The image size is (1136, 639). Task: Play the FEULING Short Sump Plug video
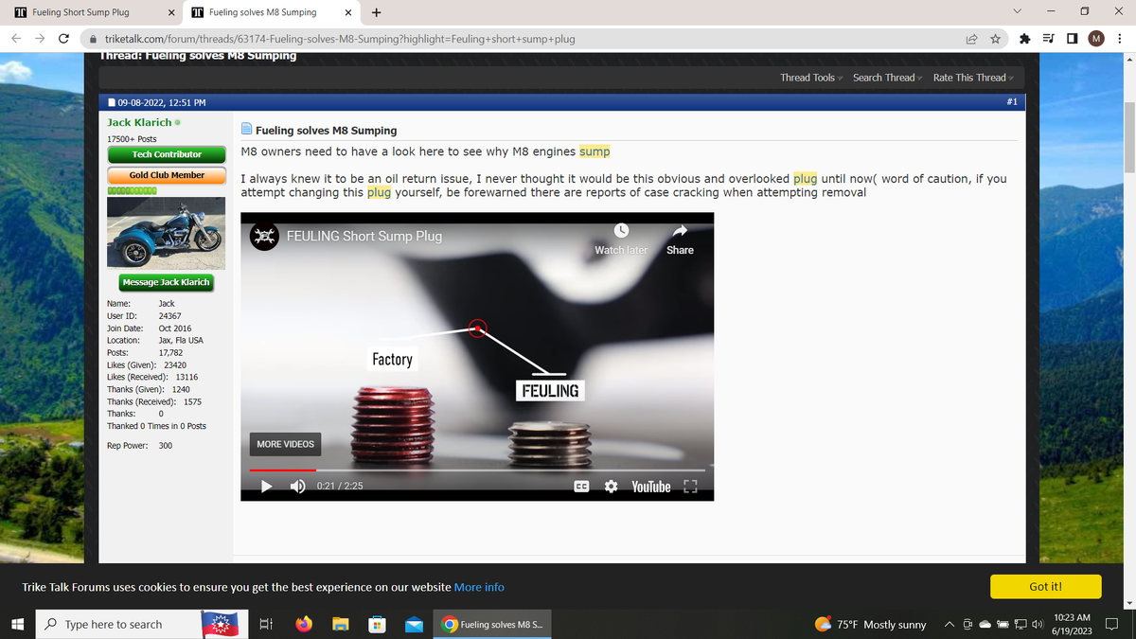[267, 487]
